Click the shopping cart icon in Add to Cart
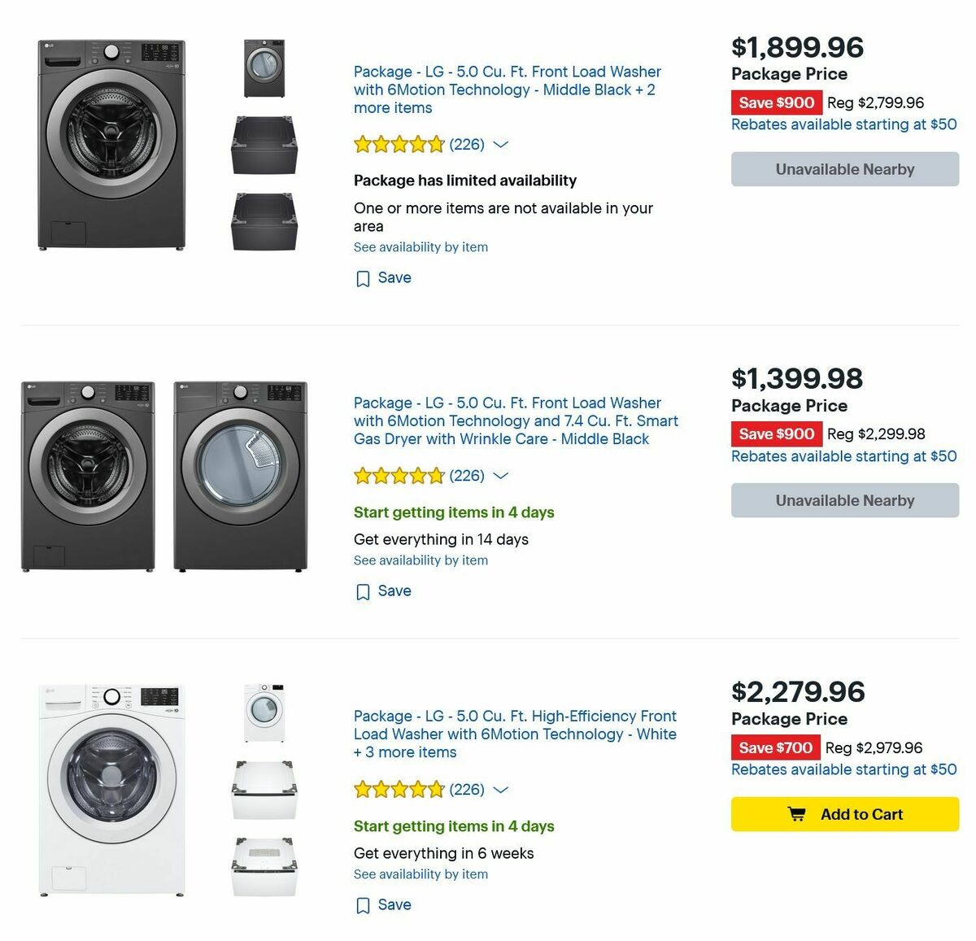Screen dimensions: 976x941 (x=798, y=814)
